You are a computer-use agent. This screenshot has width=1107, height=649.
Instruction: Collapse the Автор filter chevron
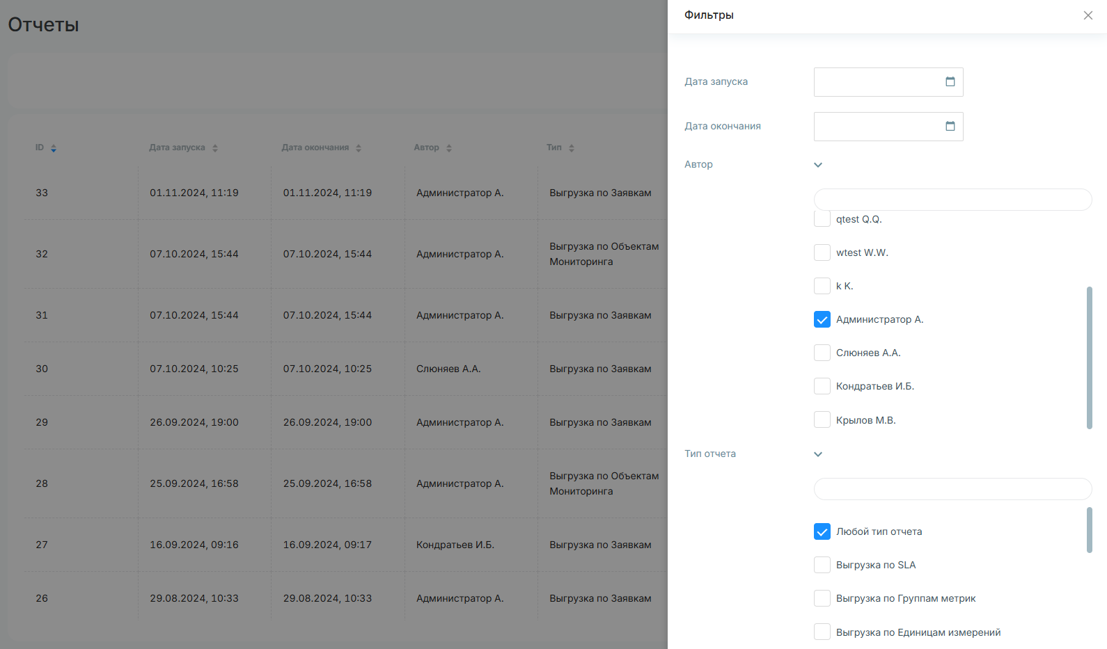coord(818,165)
